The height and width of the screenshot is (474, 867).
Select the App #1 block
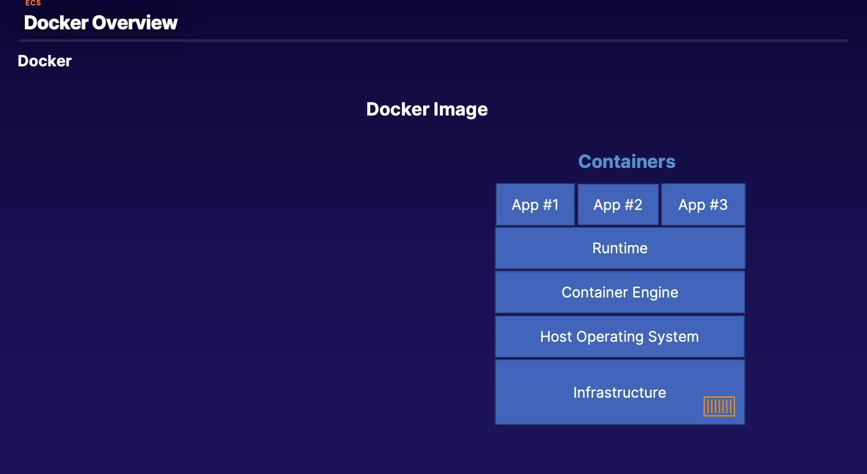point(535,205)
